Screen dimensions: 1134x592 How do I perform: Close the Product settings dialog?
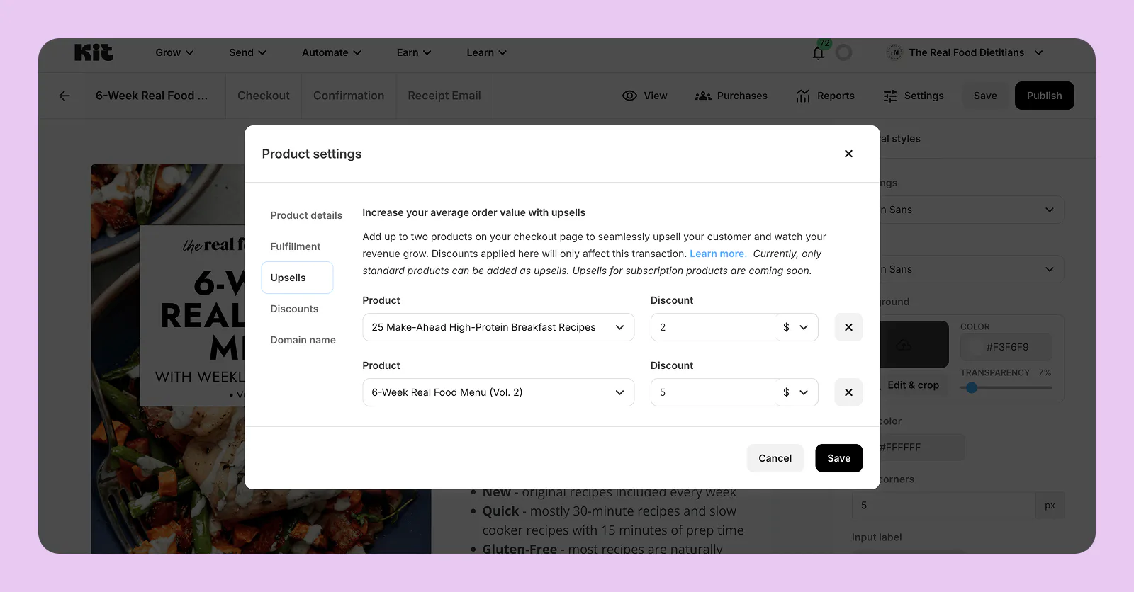pos(848,154)
